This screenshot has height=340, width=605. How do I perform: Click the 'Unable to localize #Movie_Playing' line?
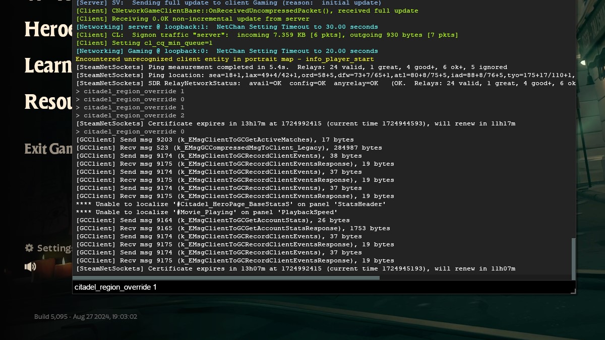pyautogui.click(x=206, y=212)
